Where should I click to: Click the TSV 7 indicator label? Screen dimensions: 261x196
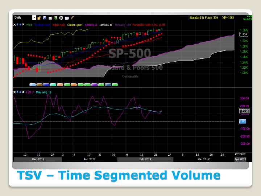(x=30, y=92)
